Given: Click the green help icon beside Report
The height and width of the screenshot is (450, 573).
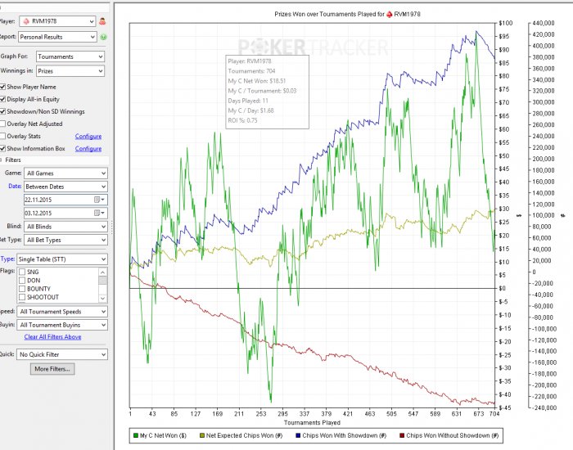Looking at the screenshot, I should (104, 37).
